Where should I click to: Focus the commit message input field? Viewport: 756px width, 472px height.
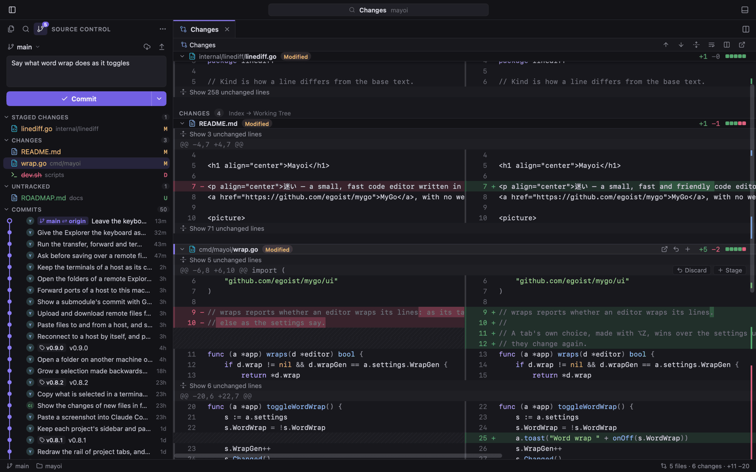[x=86, y=71]
